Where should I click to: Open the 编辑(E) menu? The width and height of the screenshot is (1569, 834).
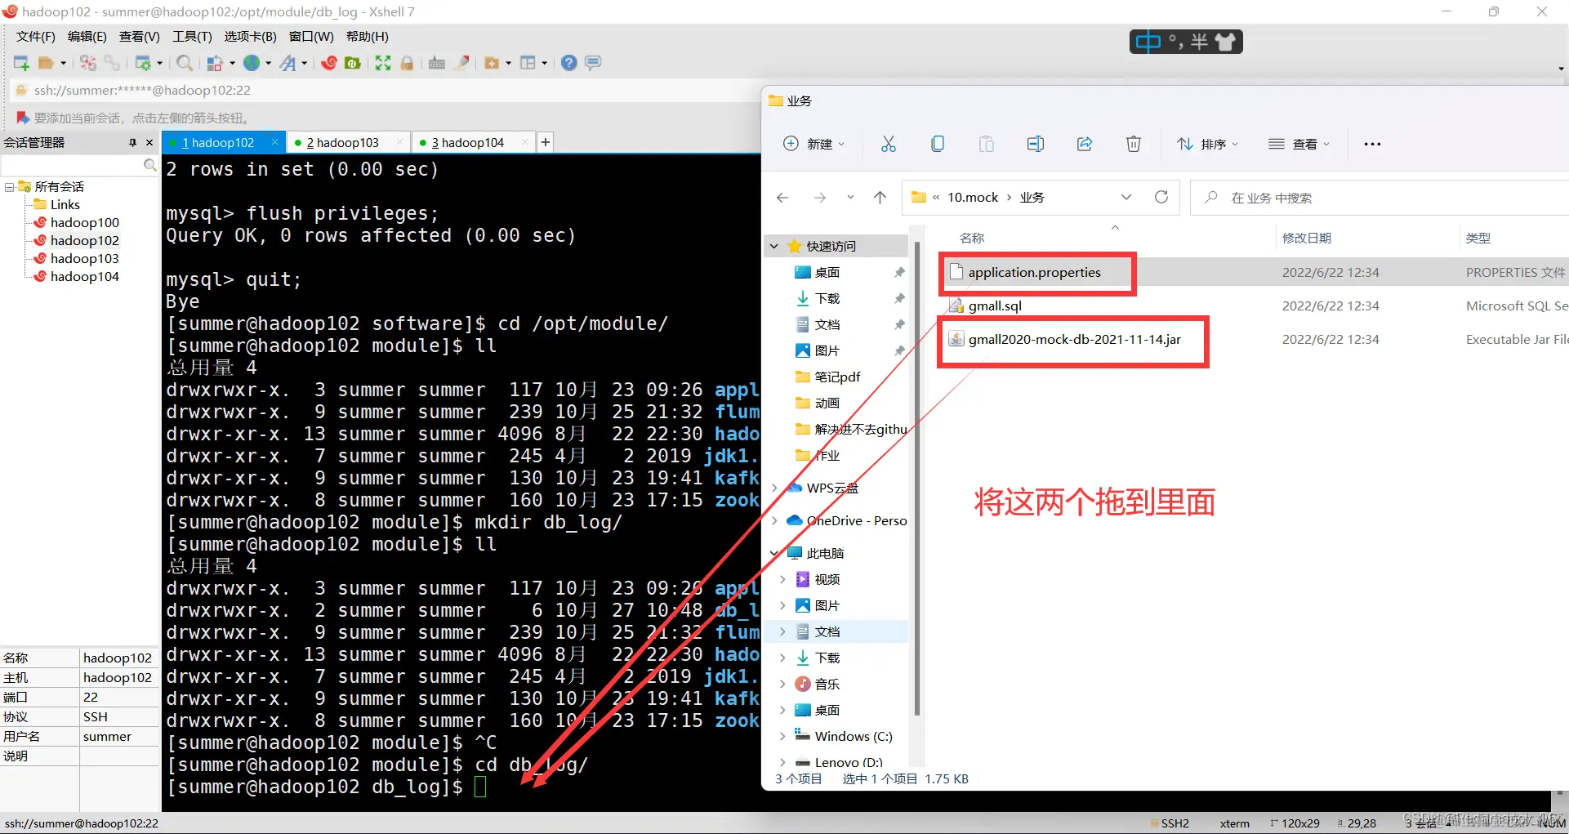(x=87, y=36)
